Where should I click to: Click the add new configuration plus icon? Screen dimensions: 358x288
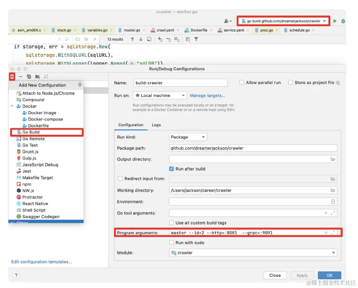point(12,76)
